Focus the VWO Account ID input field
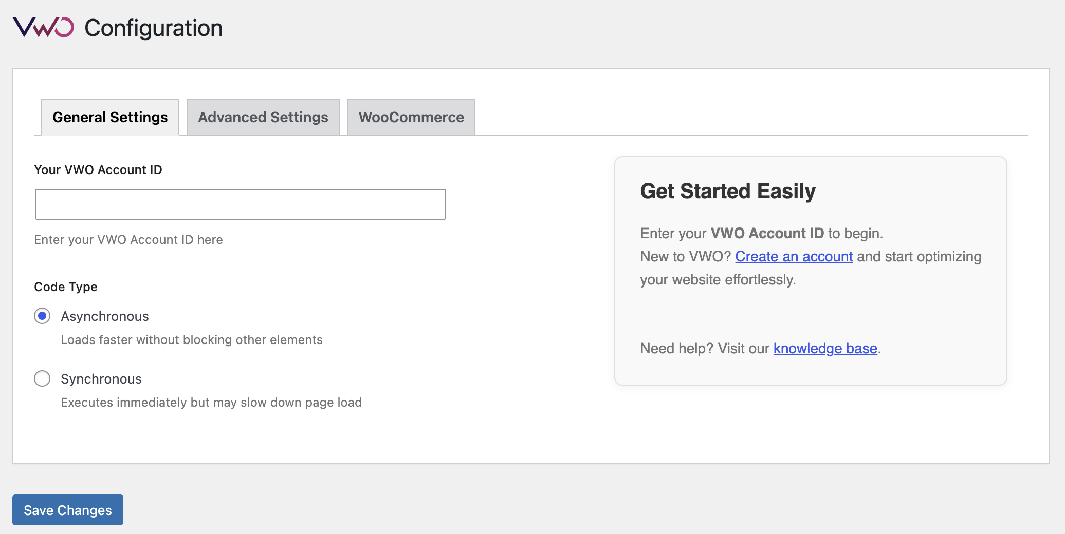Image resolution: width=1065 pixels, height=534 pixels. [x=240, y=204]
